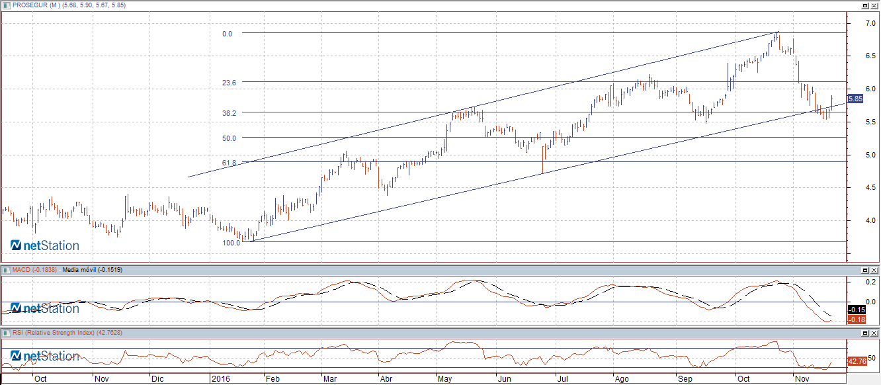Click the RSI panel icon
Image resolution: width=881 pixels, height=385 pixels.
click(x=7, y=333)
